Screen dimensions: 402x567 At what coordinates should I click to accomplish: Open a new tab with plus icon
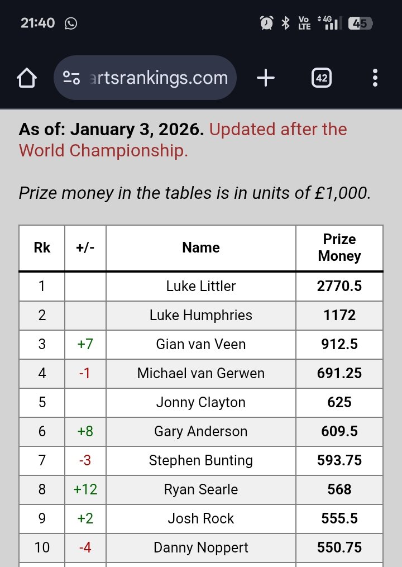(266, 78)
